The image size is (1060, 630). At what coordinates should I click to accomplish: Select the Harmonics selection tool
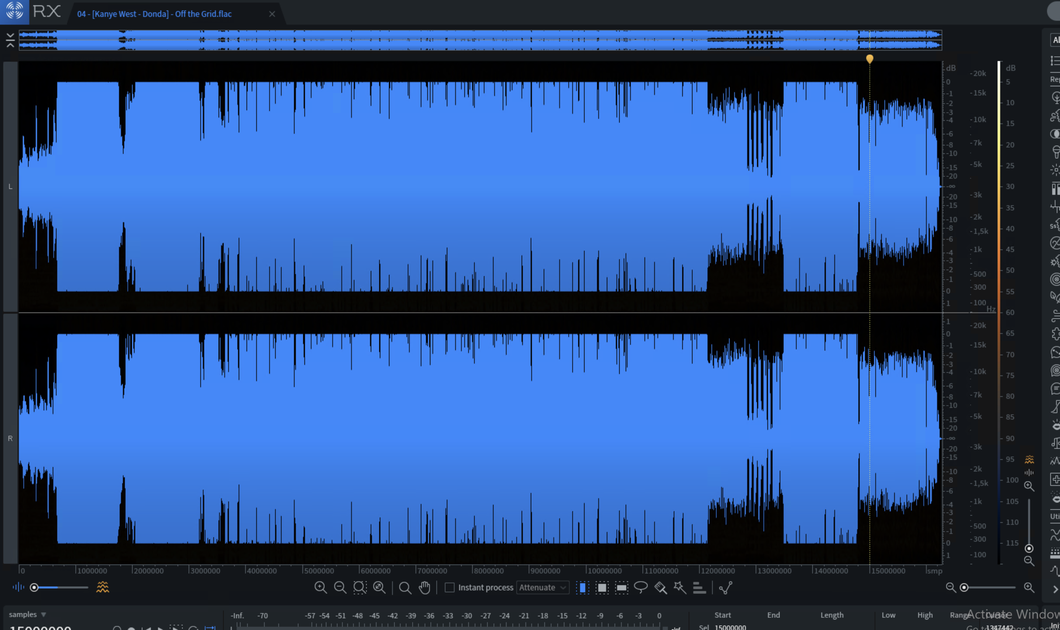coord(699,587)
